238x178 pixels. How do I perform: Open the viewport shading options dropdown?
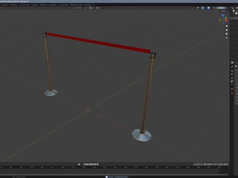228,8
